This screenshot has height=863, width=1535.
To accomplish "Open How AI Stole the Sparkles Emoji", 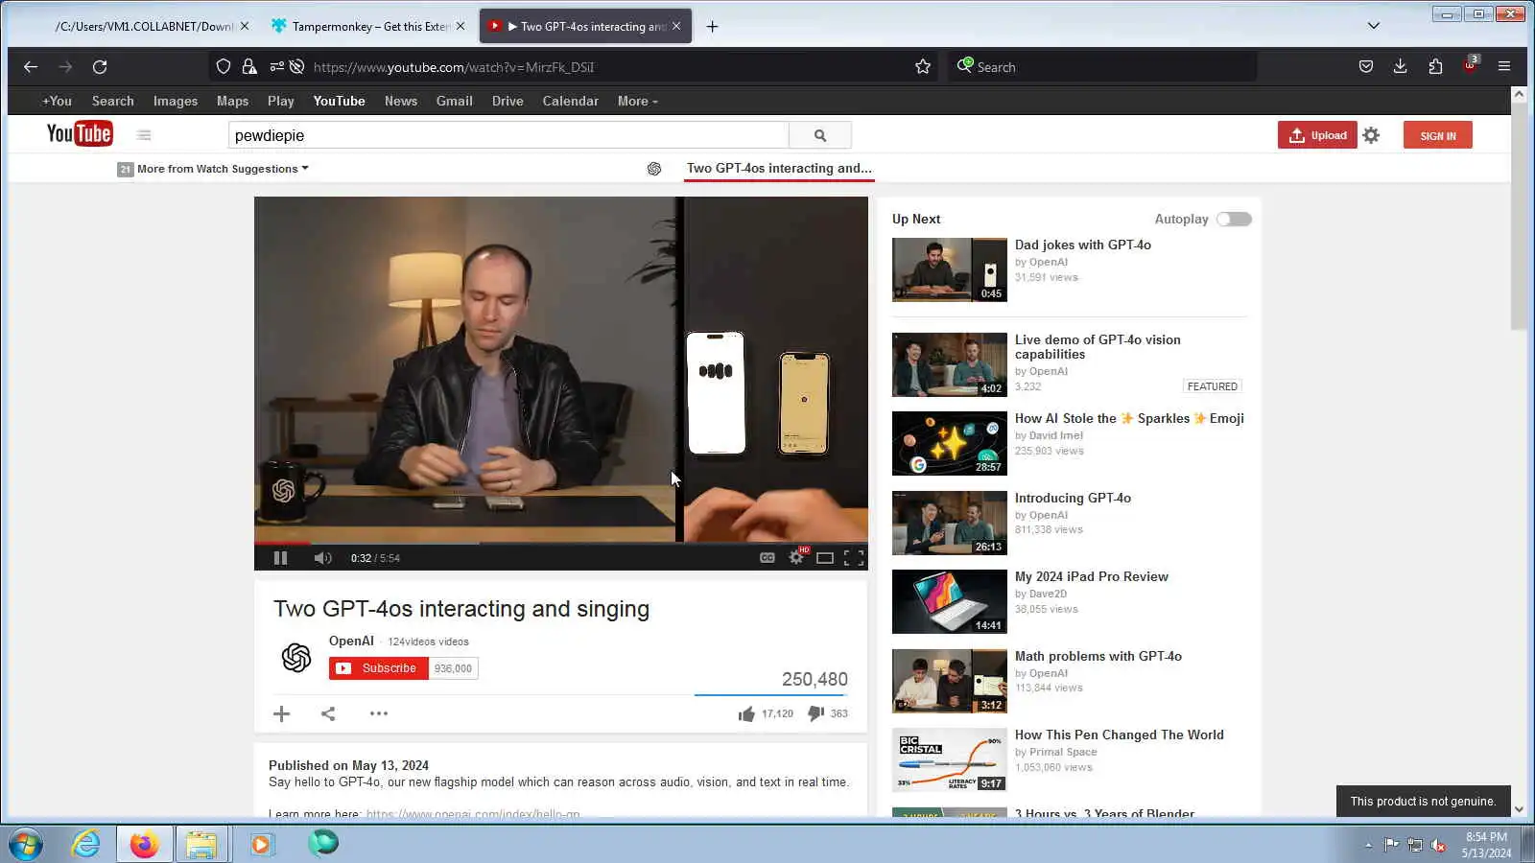I will (x=1129, y=418).
